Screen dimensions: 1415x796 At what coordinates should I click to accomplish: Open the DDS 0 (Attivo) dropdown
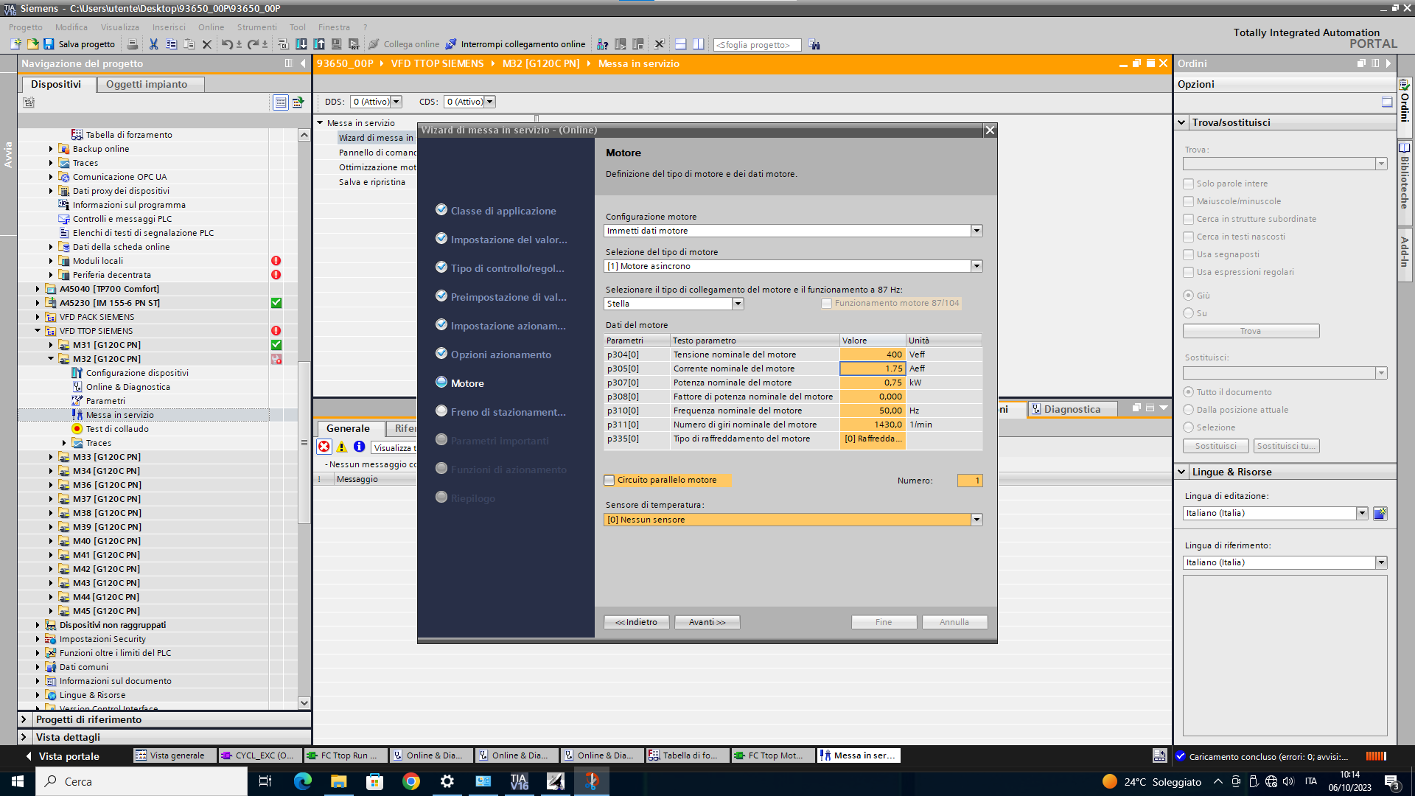[x=396, y=102]
